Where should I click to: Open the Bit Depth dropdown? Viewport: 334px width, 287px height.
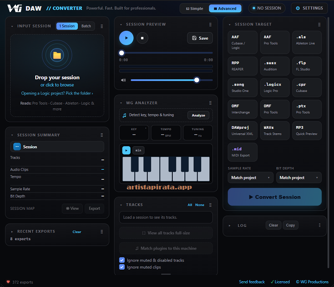(x=299, y=178)
